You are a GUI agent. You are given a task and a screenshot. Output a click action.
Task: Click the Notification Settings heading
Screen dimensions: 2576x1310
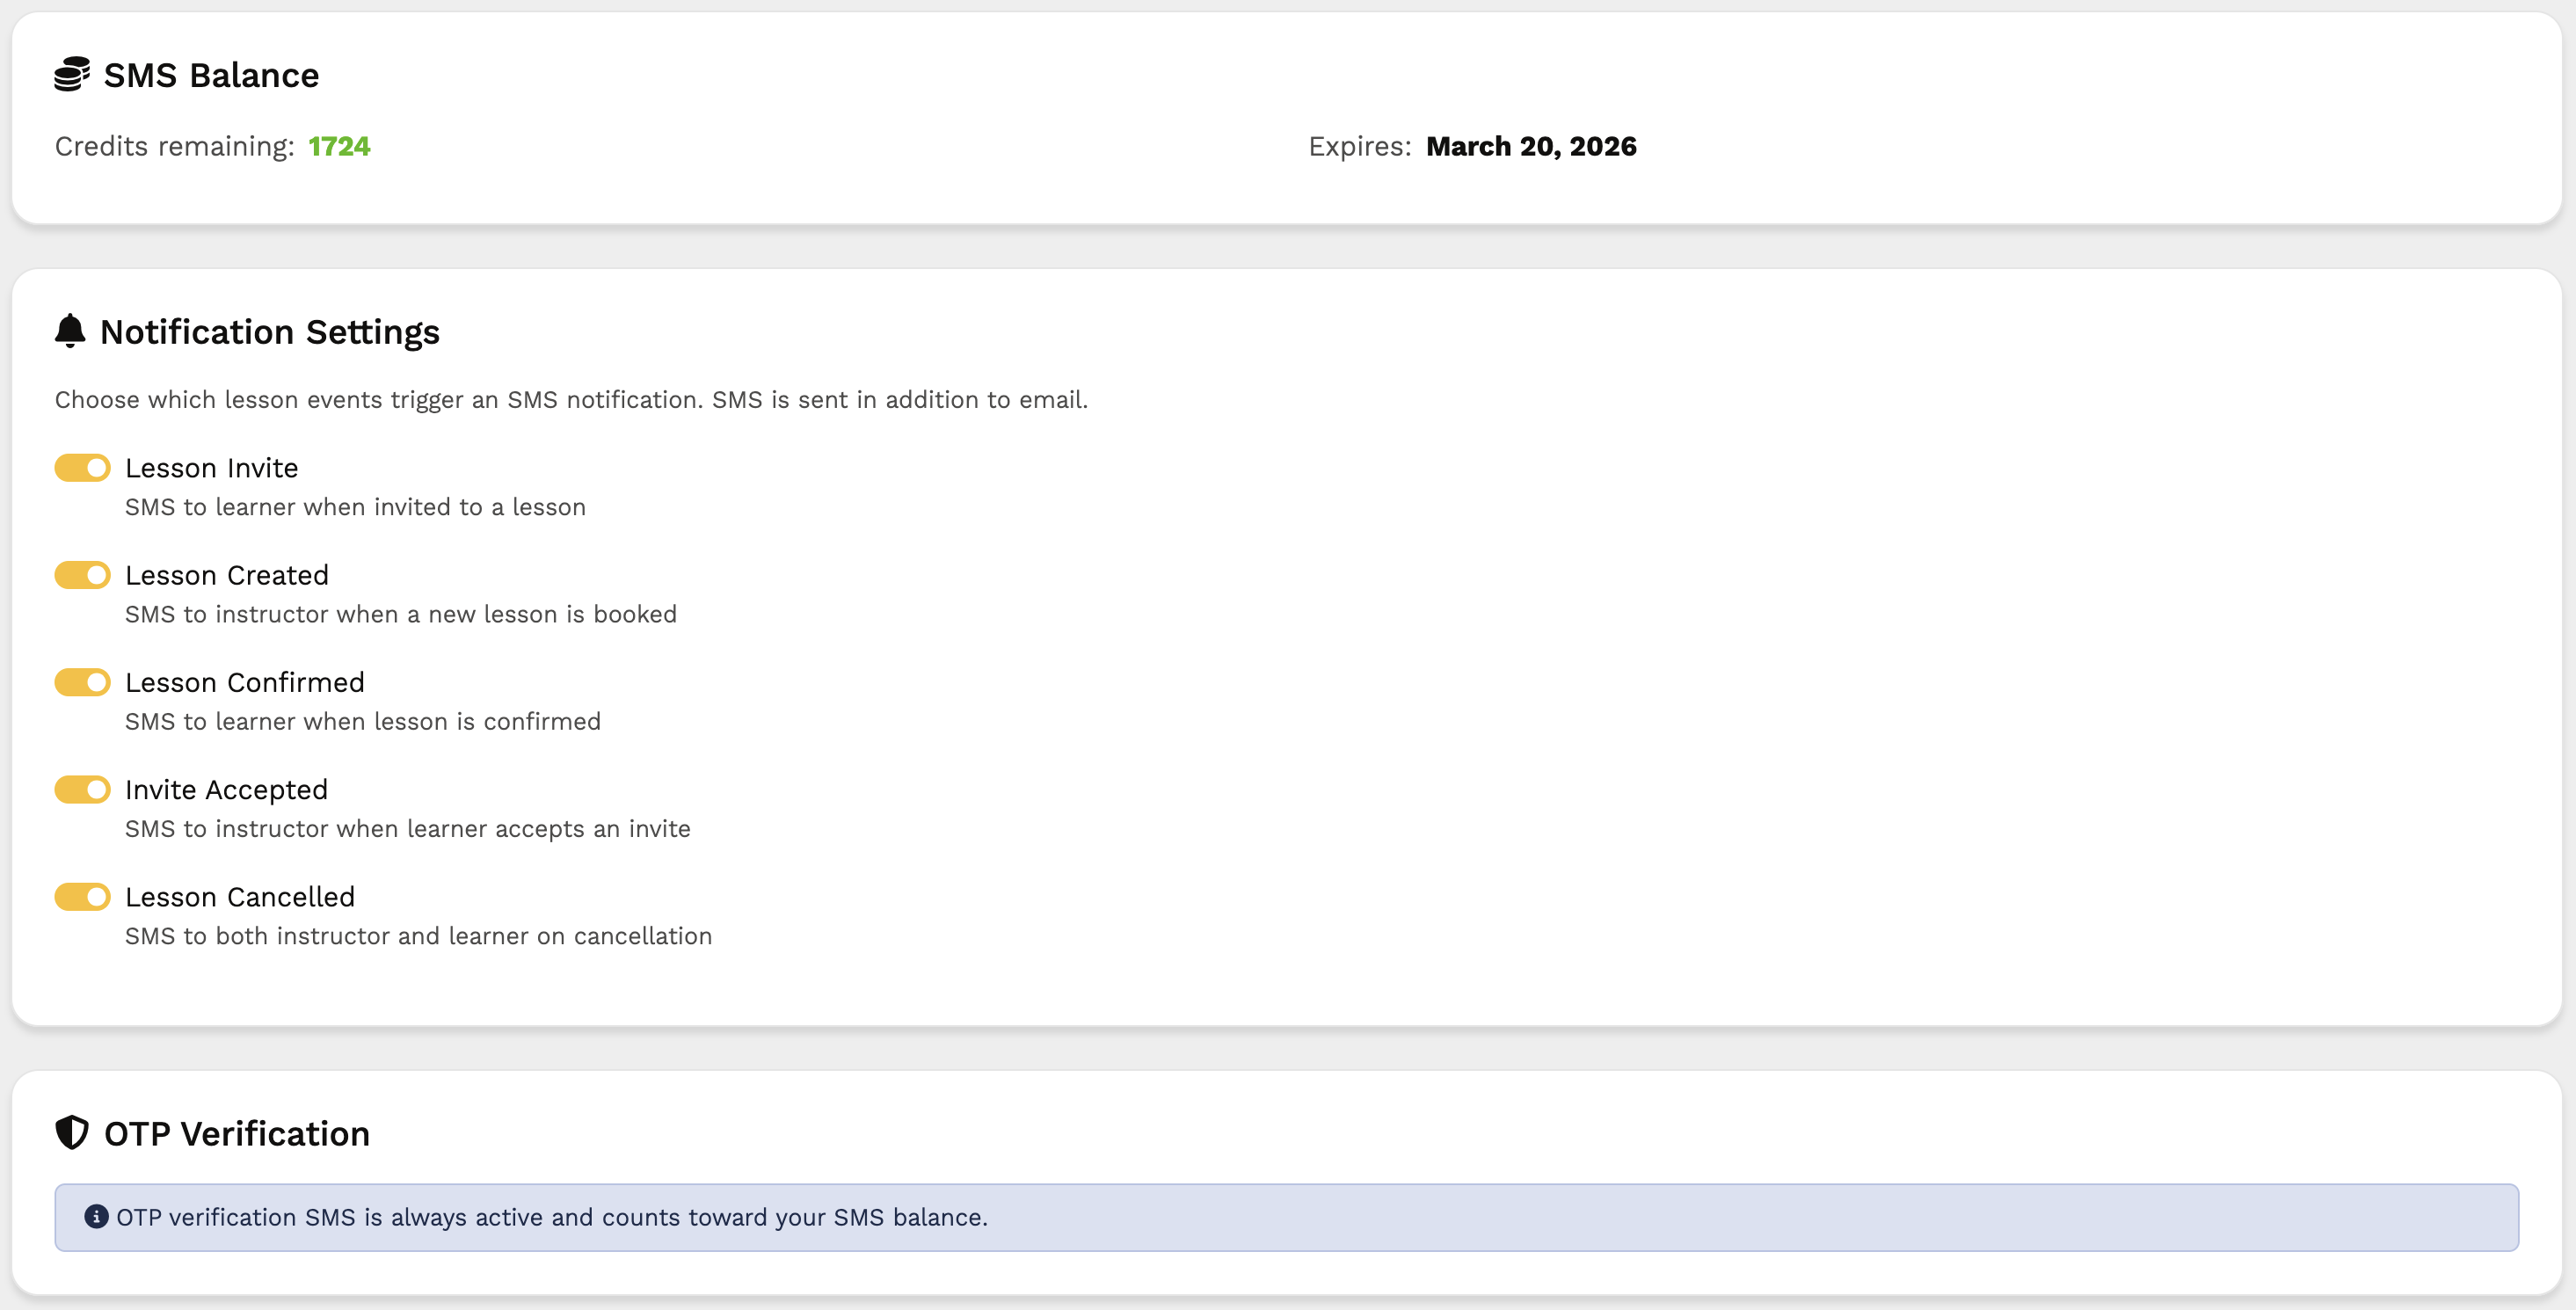click(269, 331)
